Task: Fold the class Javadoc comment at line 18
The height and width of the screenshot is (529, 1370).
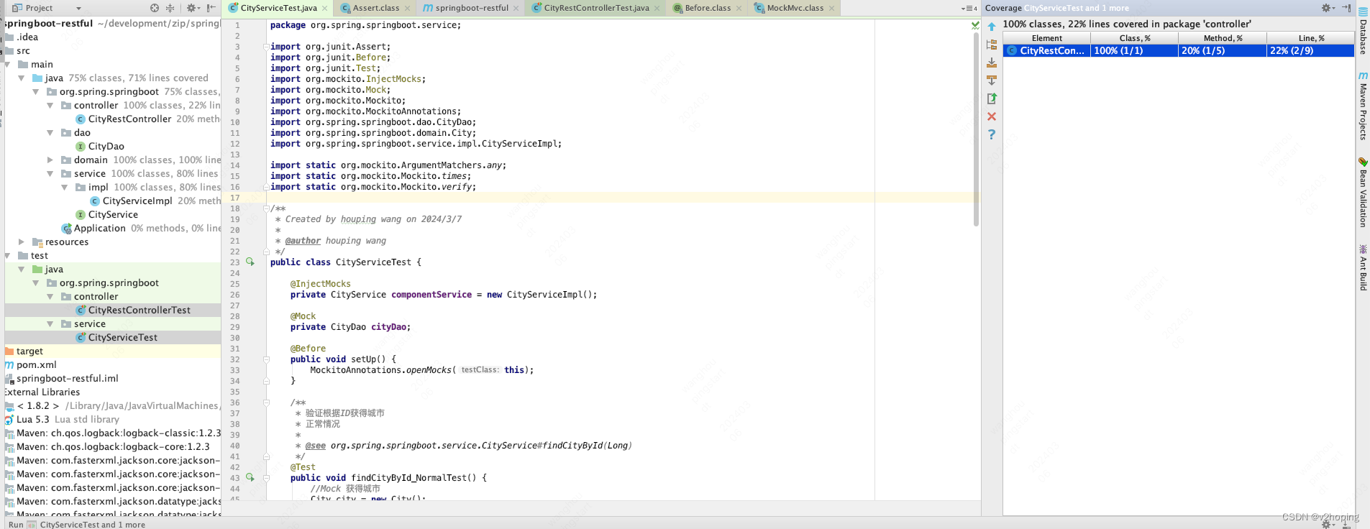Action: click(266, 208)
